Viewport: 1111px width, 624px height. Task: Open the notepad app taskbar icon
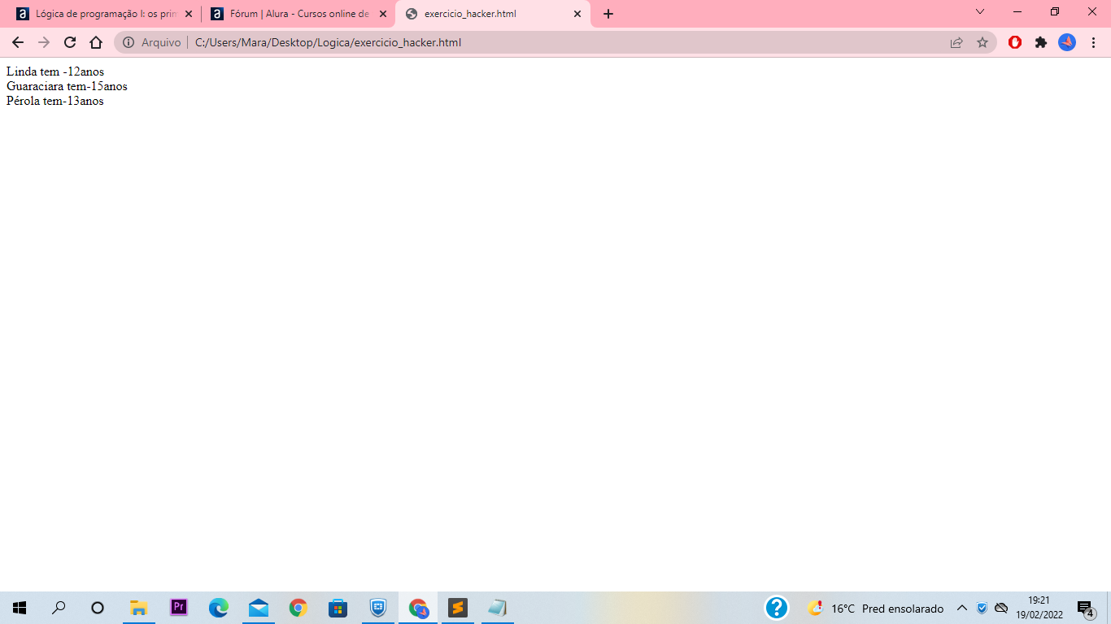click(498, 608)
